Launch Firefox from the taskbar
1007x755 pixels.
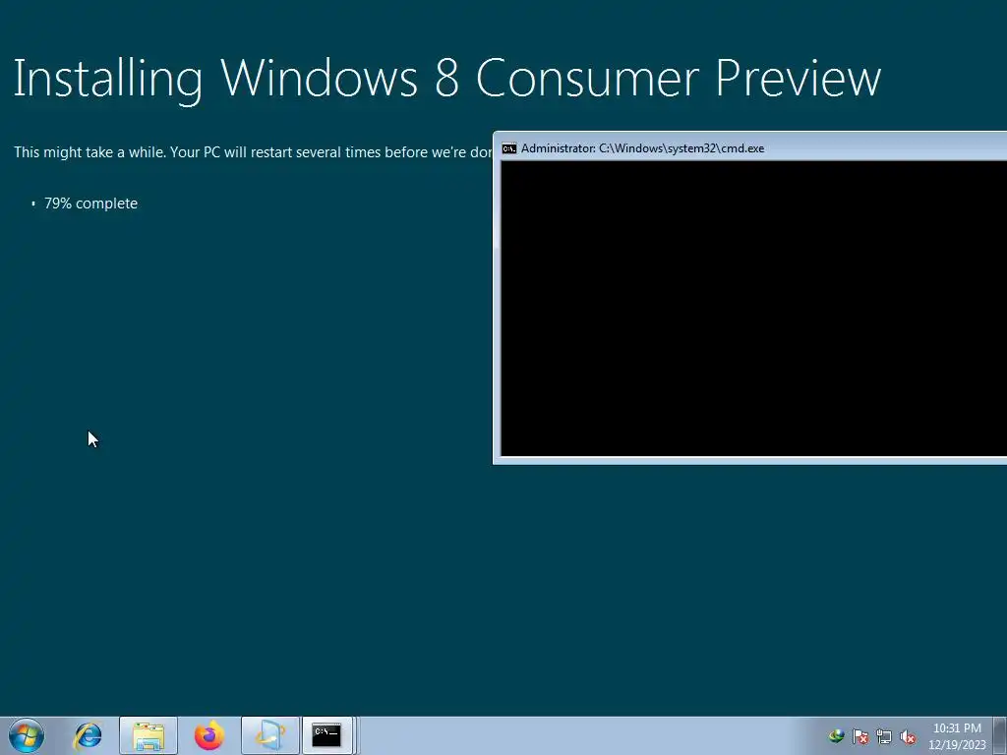tap(209, 735)
